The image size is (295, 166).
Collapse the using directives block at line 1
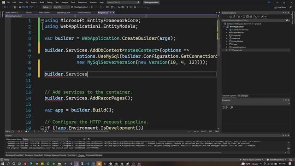42,20
